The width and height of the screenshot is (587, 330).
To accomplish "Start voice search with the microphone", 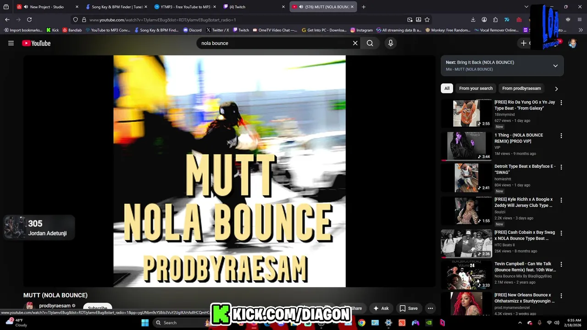I will (391, 43).
